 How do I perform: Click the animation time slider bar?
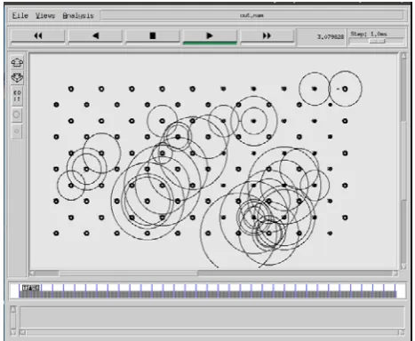click(x=207, y=290)
